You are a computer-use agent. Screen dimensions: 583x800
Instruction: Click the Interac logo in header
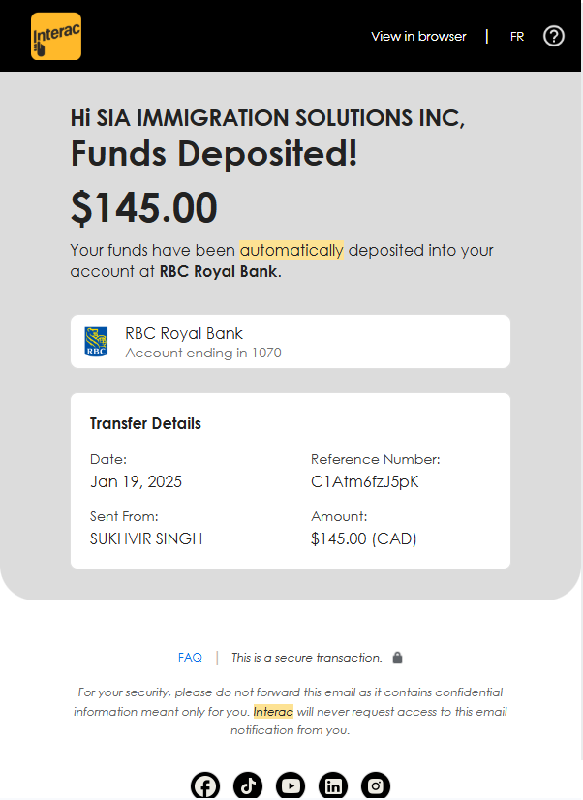click(x=56, y=36)
